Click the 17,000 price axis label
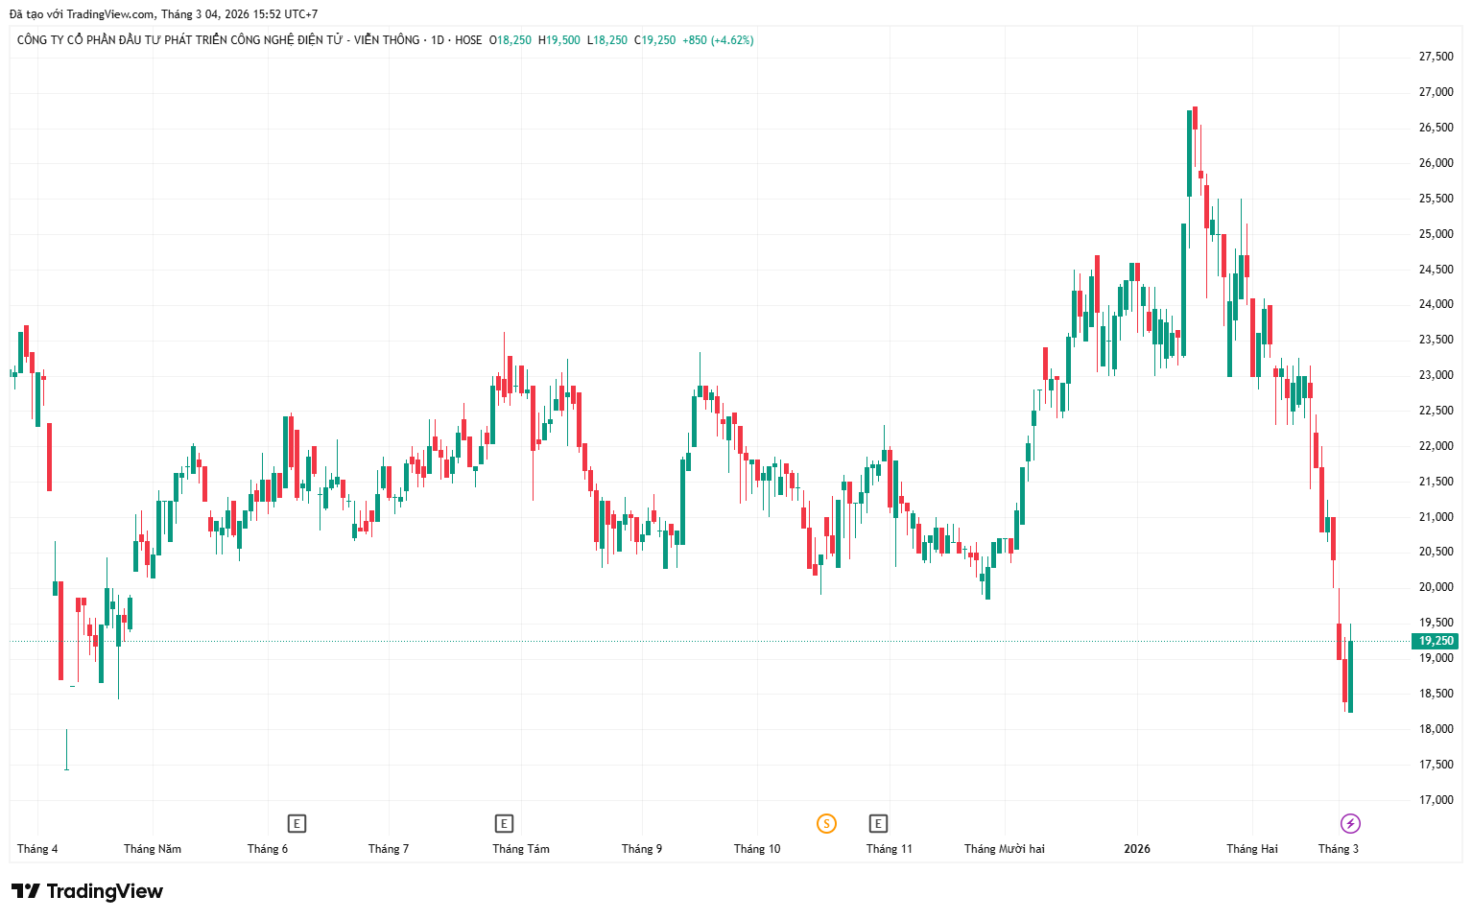 [1436, 800]
